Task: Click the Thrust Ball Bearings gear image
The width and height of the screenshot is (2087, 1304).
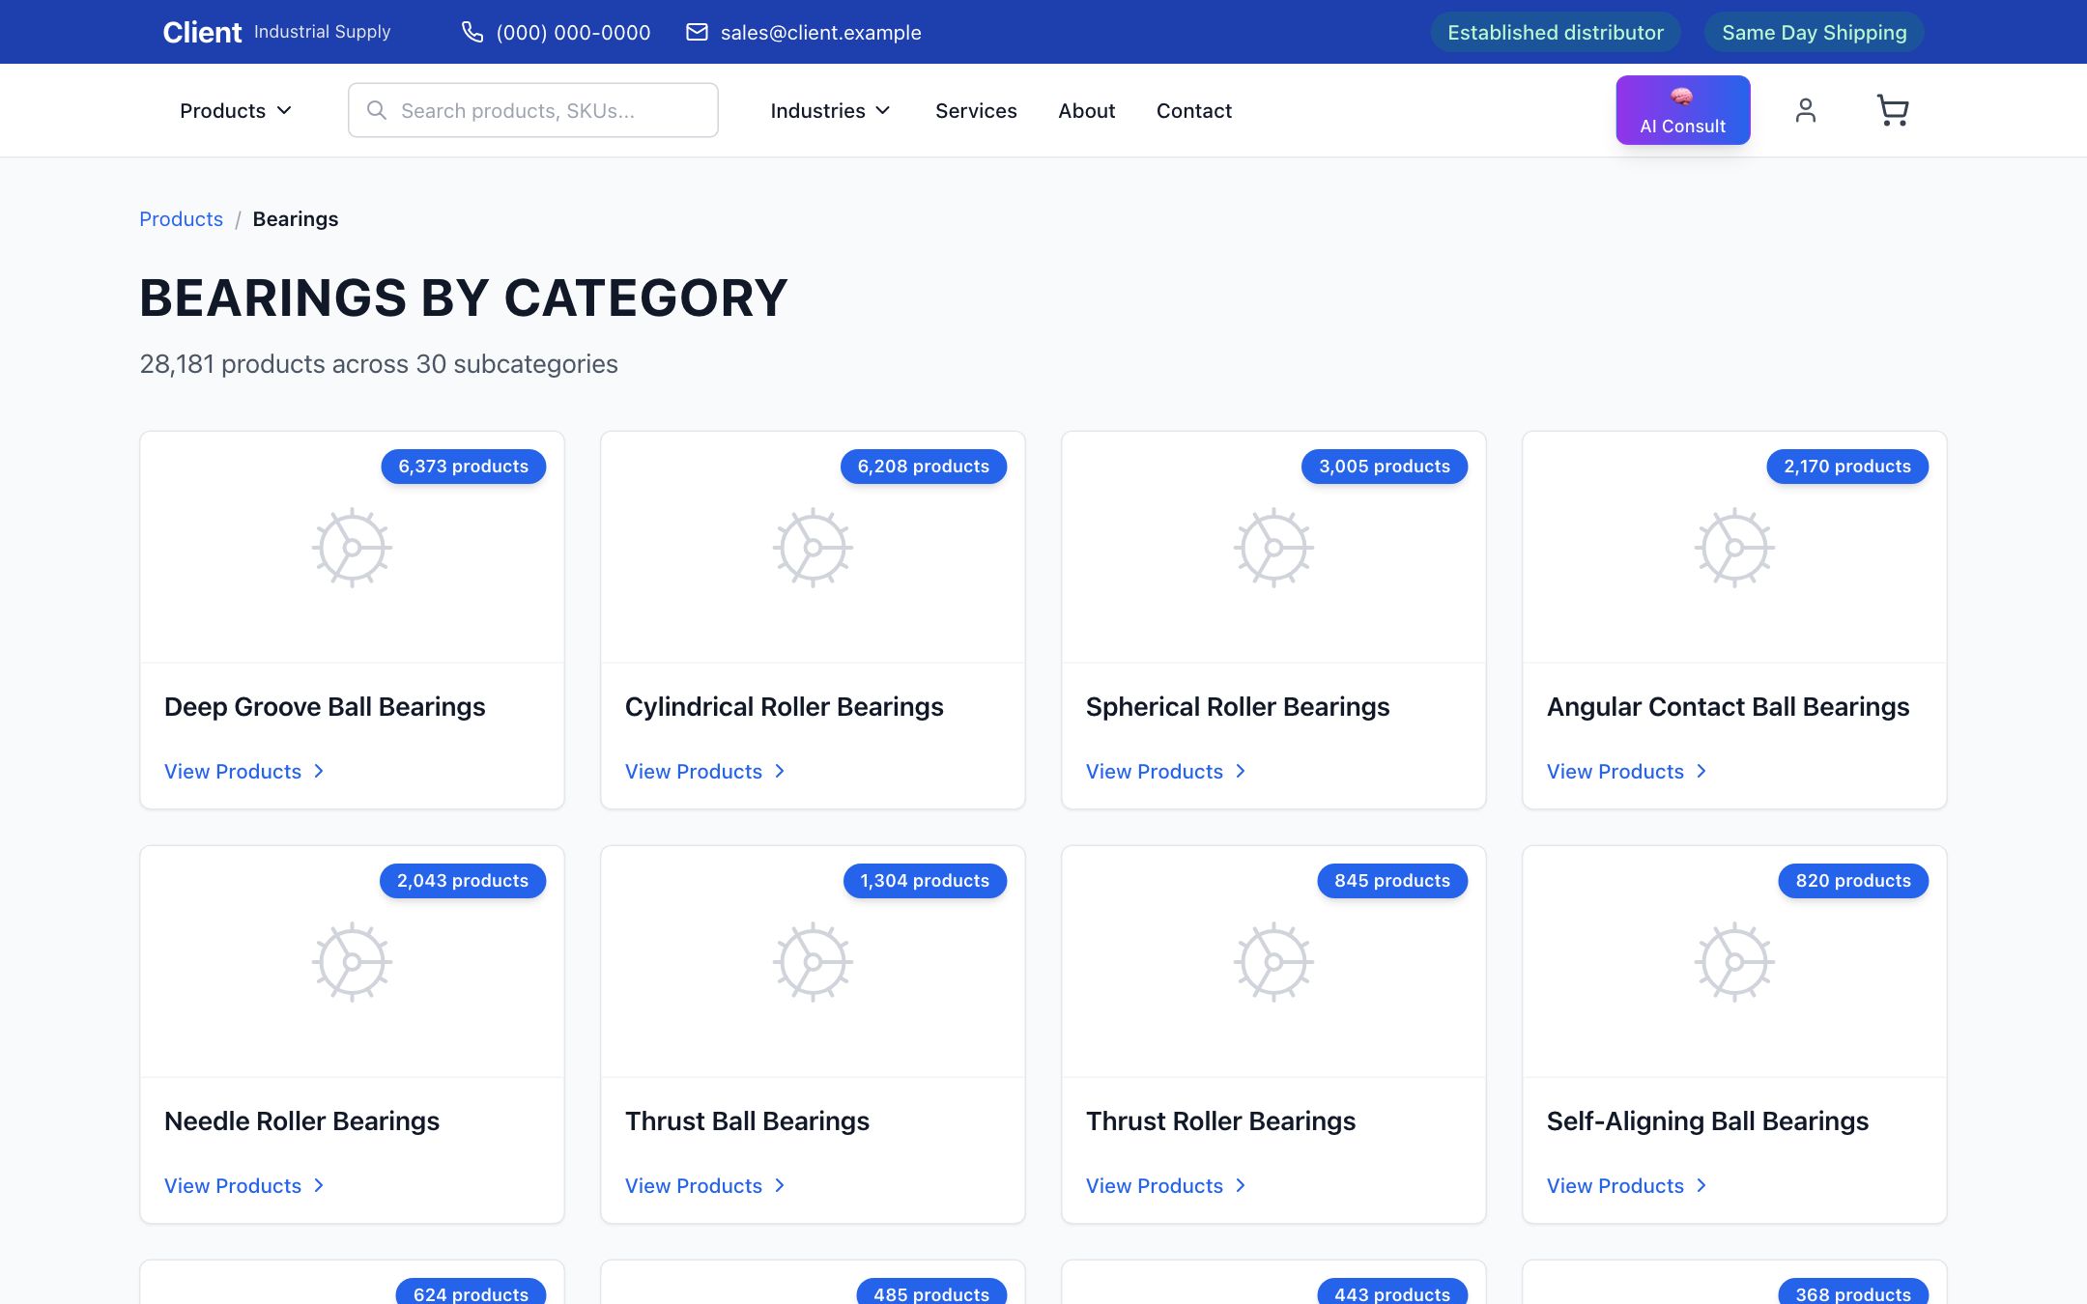Action: (x=813, y=961)
